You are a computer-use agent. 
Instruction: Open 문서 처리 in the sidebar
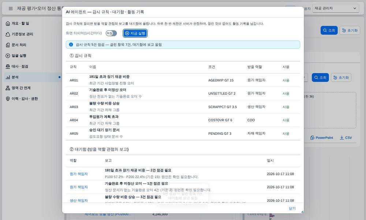pyautogui.click(x=33, y=45)
